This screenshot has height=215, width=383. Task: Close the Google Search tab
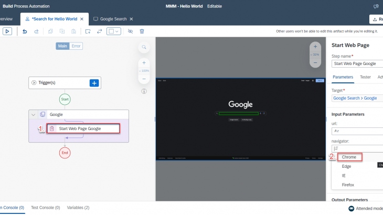click(131, 19)
